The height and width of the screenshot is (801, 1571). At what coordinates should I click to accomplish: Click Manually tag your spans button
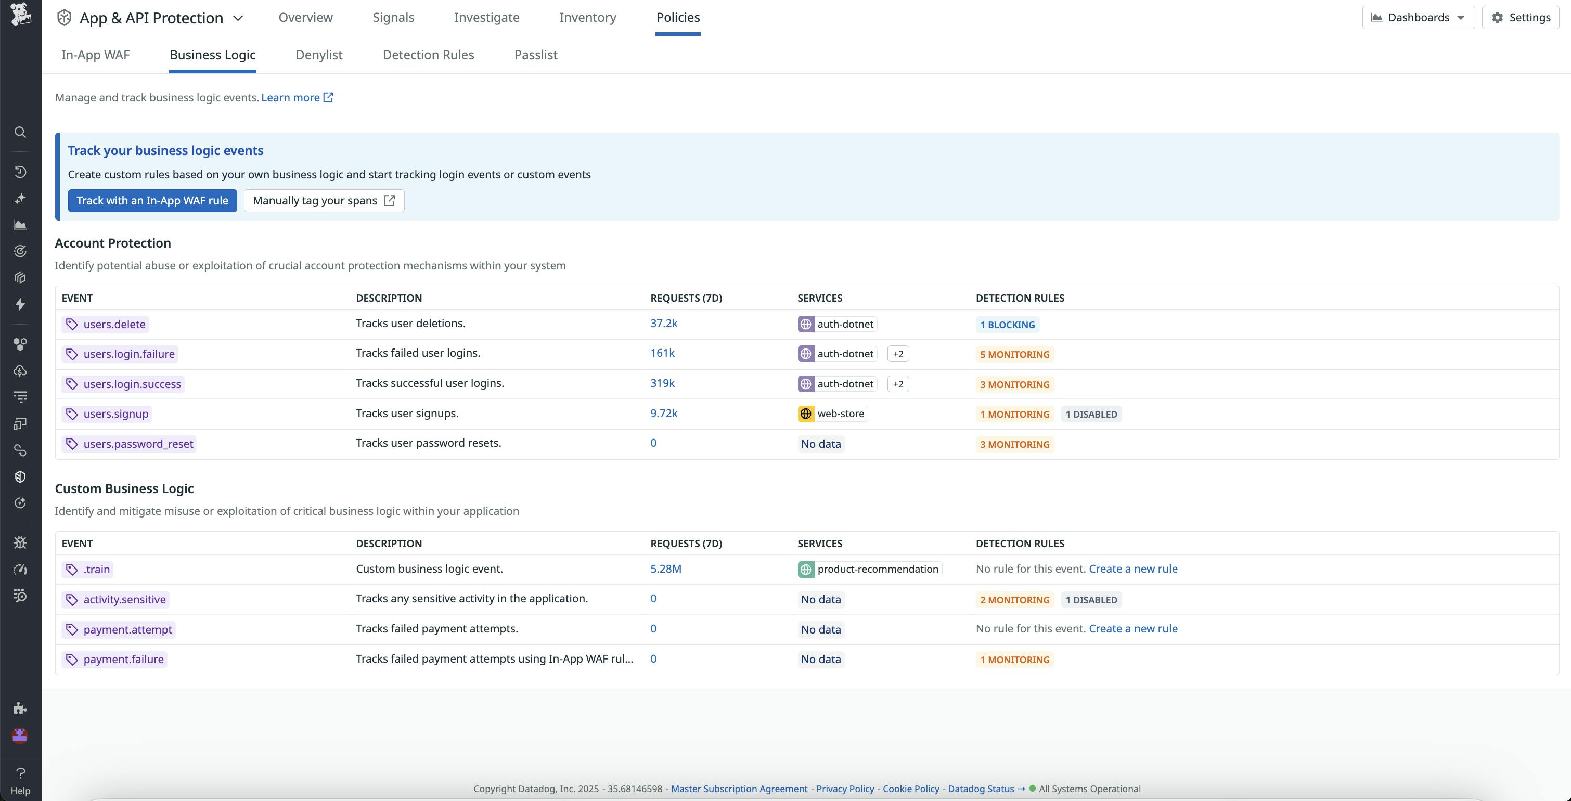pyautogui.click(x=324, y=201)
